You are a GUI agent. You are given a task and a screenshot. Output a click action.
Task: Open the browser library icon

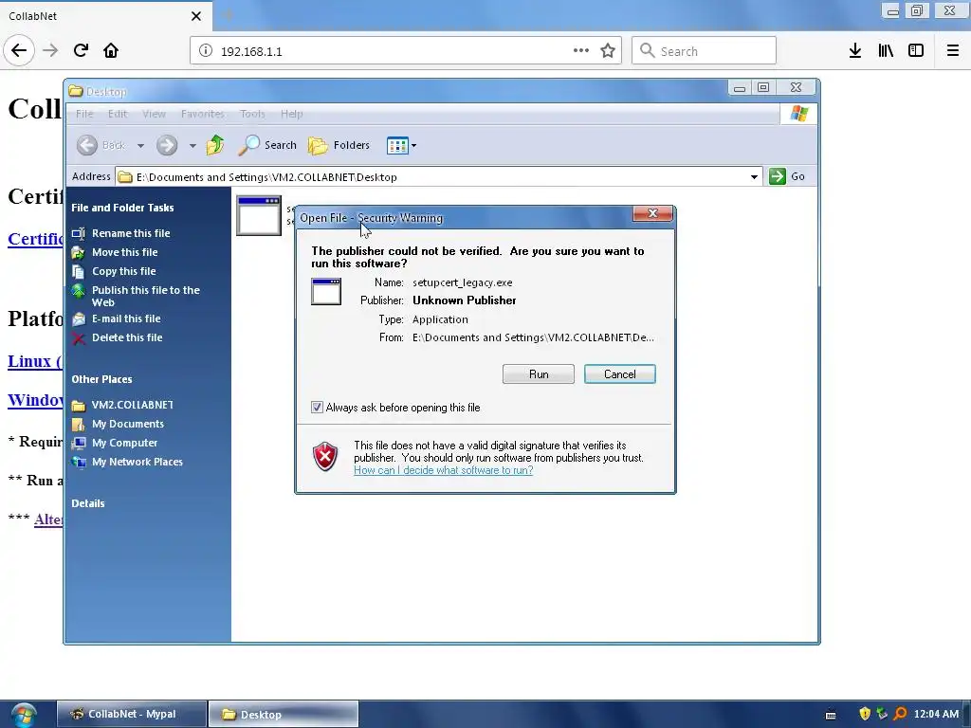point(886,50)
